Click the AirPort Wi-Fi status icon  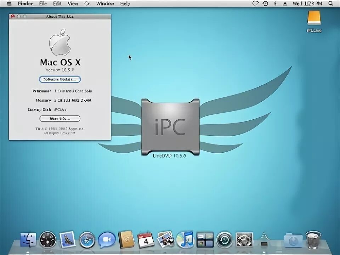[x=255, y=4]
